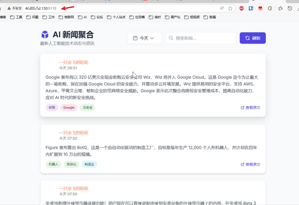This screenshot has height=205, width=299.
Task: Select the 制造业 tag
Action: pos(89,164)
